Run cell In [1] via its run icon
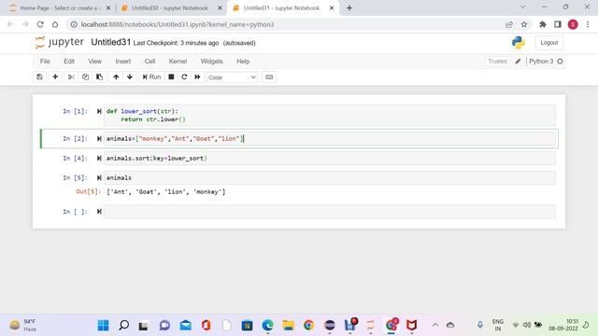The image size is (598, 336). [99, 111]
